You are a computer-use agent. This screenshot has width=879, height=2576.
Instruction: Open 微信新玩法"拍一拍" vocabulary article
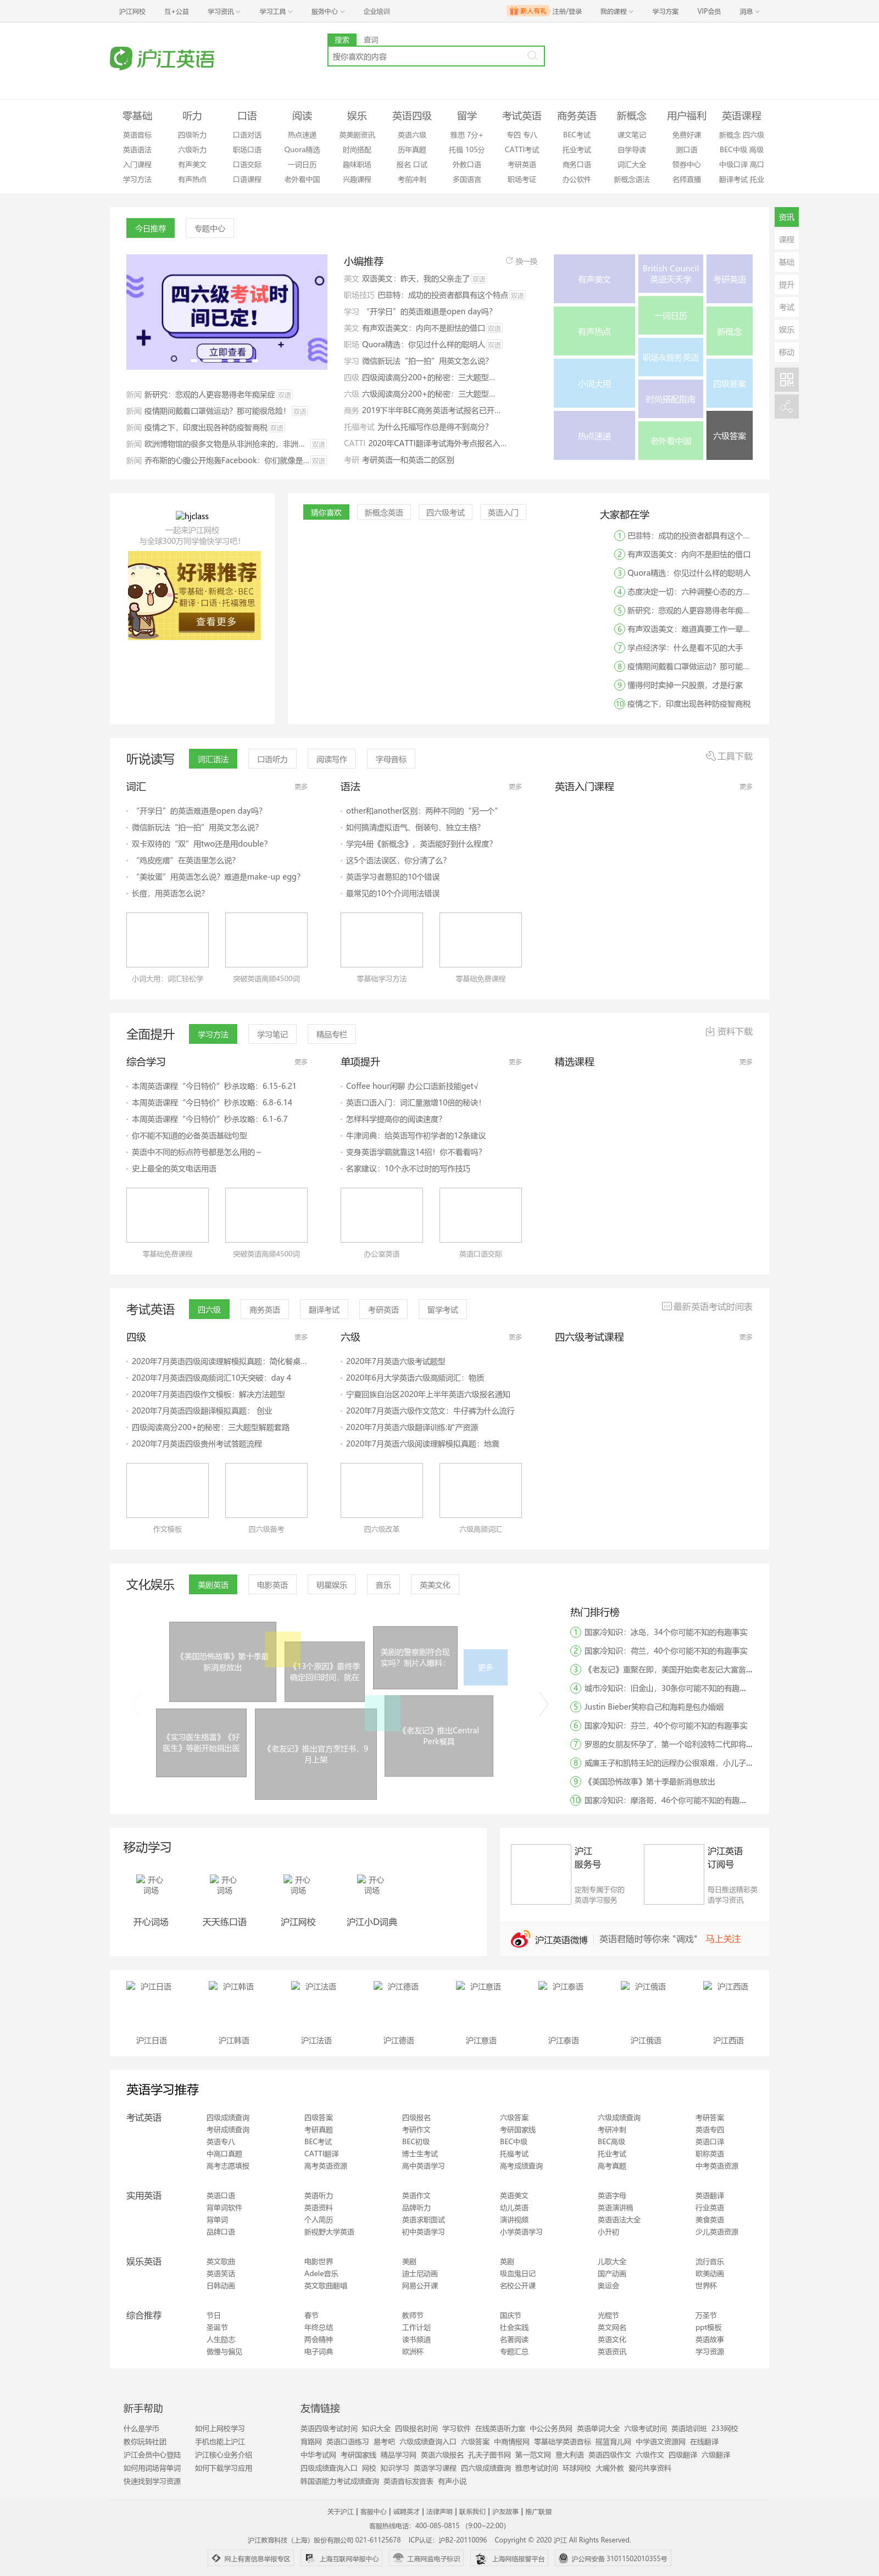coord(195,827)
